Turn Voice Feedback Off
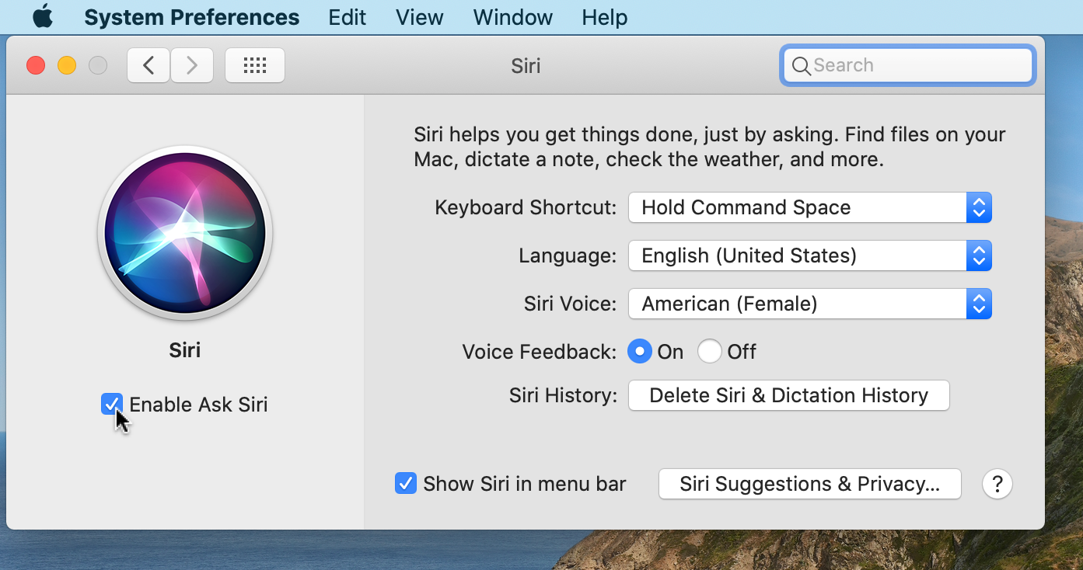The image size is (1083, 570). (x=710, y=352)
